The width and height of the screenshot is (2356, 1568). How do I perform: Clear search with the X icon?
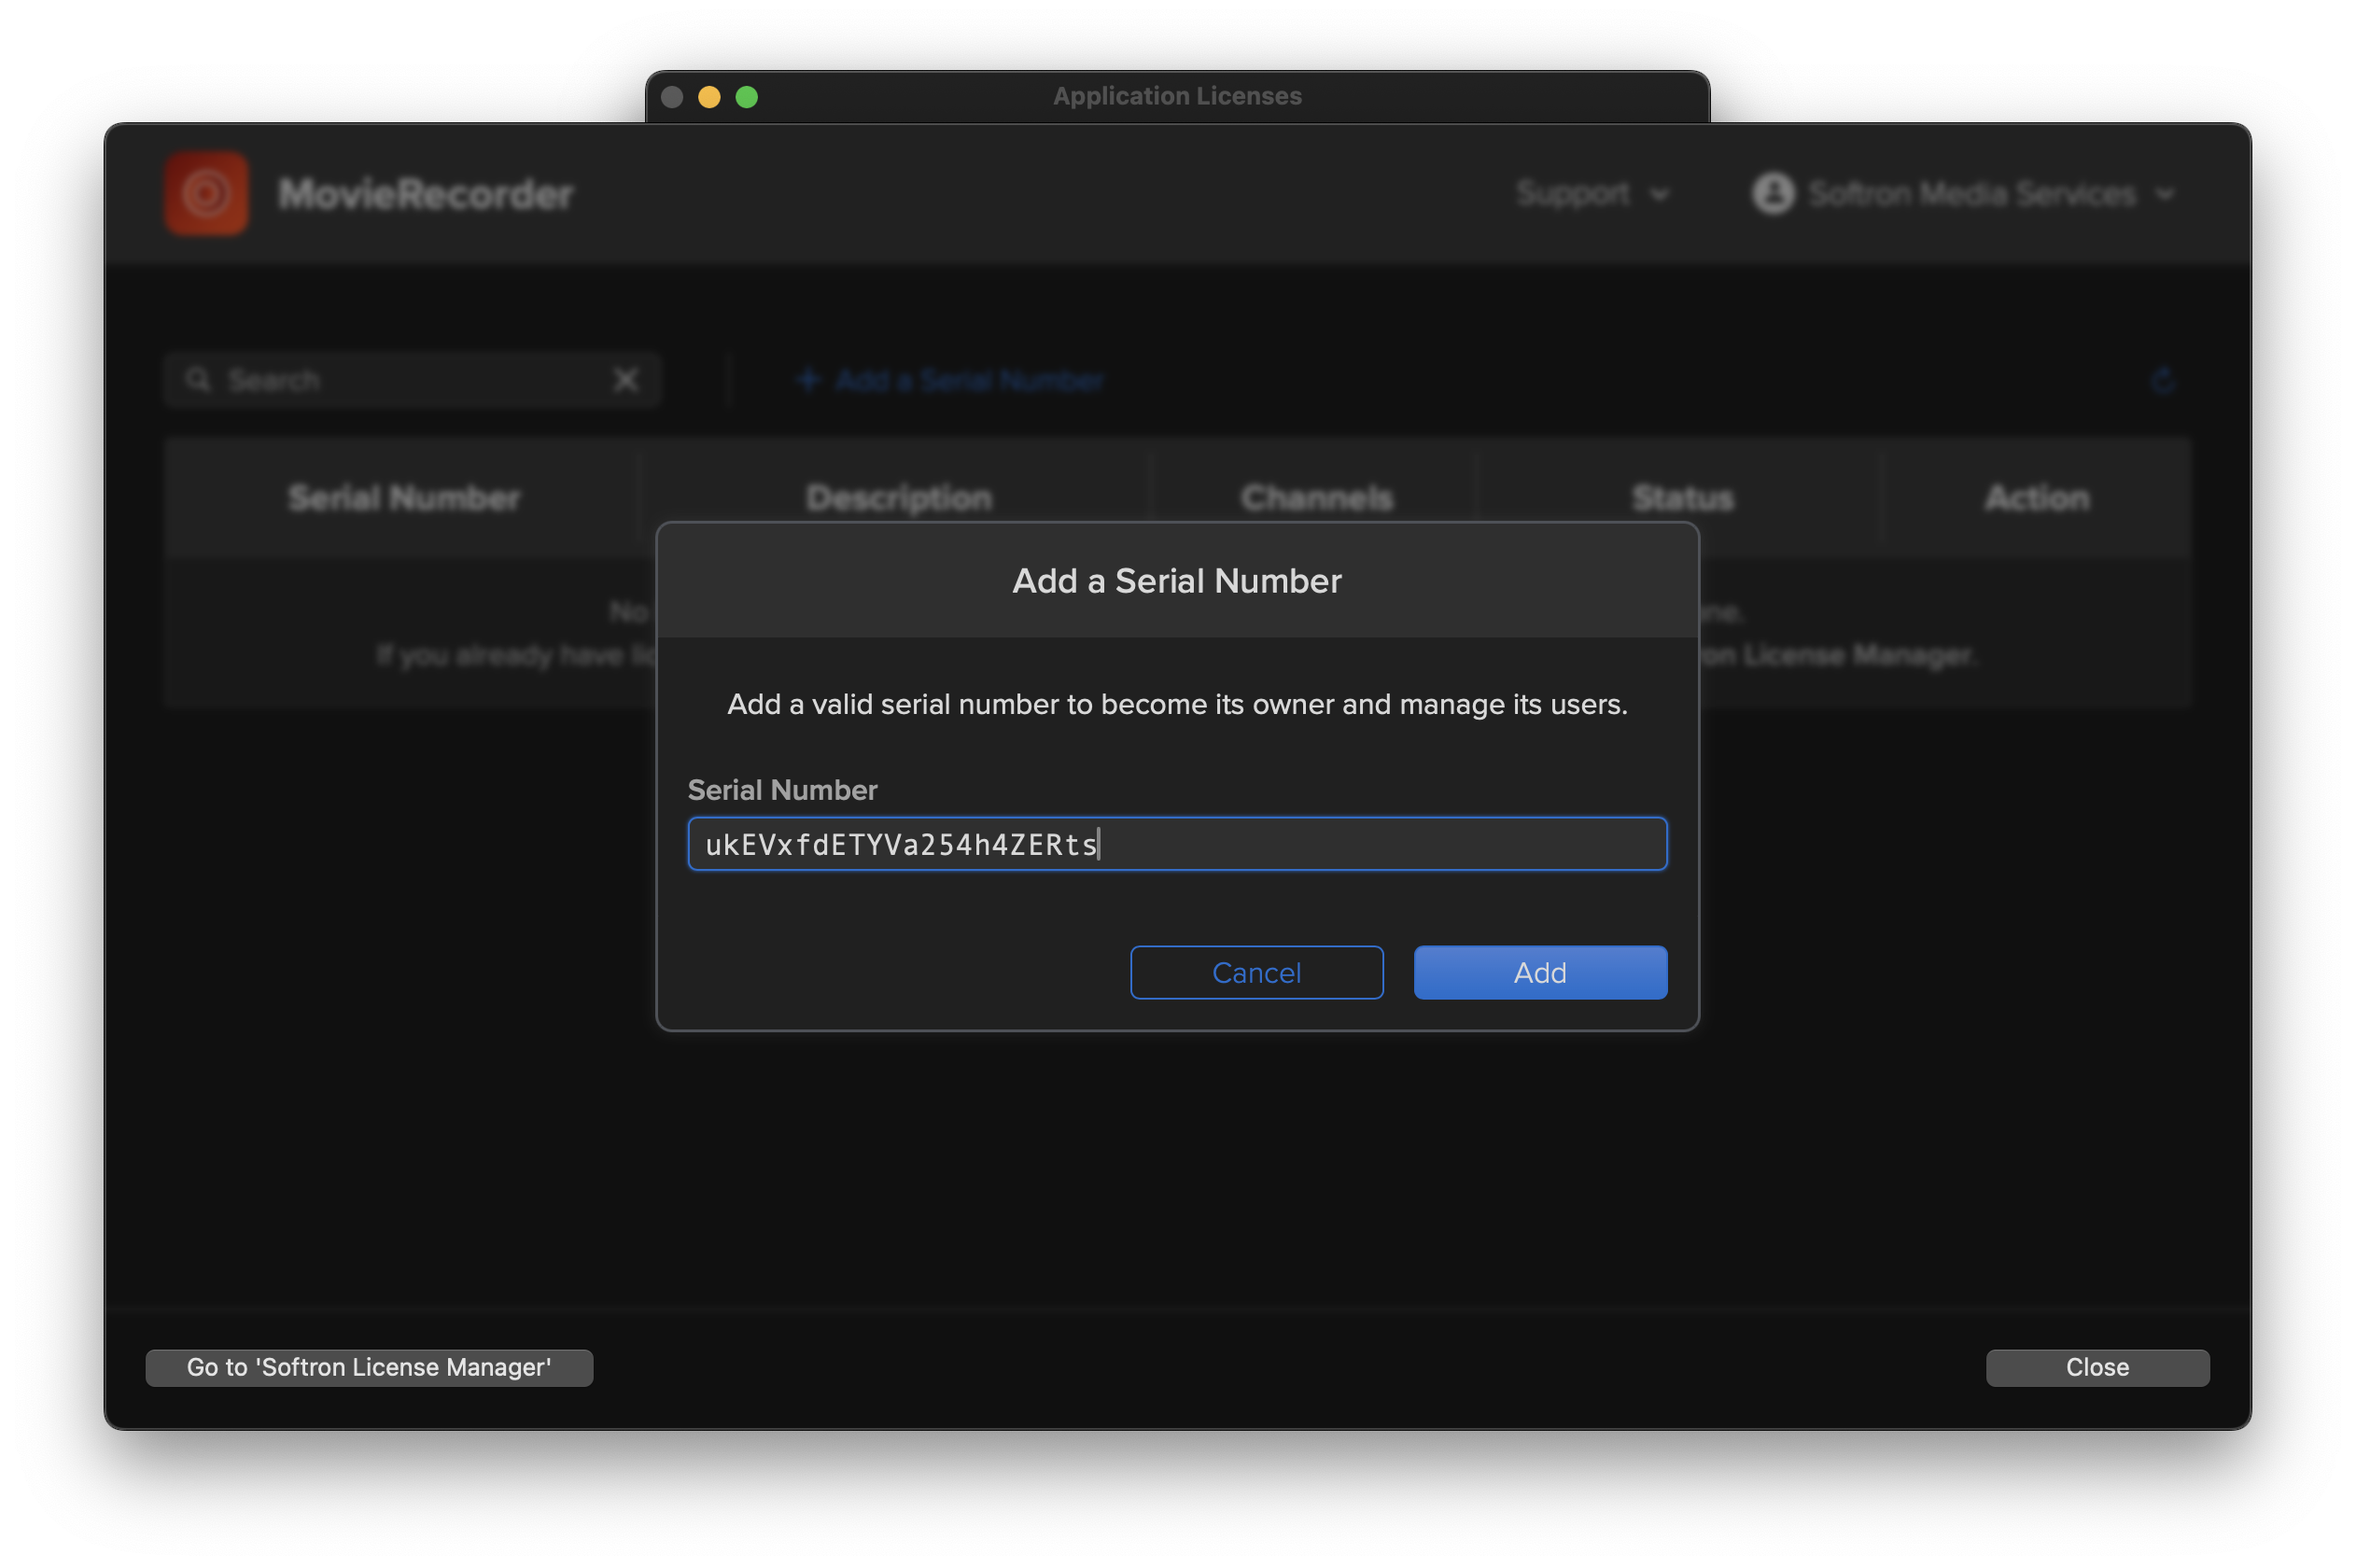pyautogui.click(x=626, y=380)
